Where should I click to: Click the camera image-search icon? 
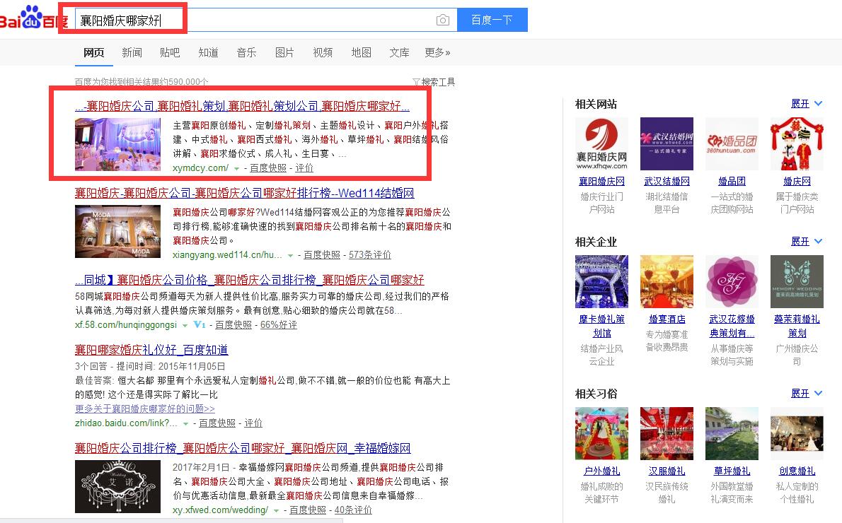[442, 20]
